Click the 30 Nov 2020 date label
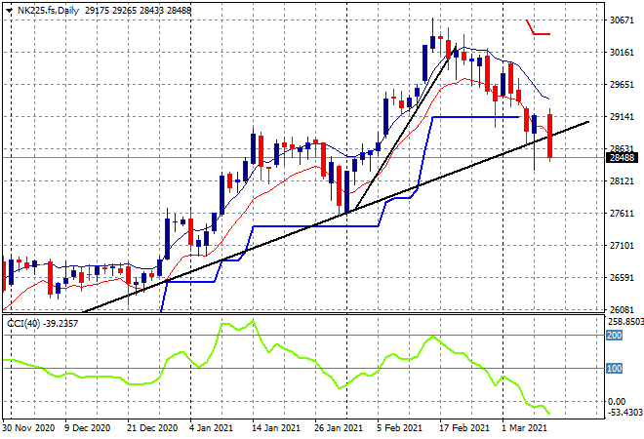Viewport: 644px width, 439px height. click(x=28, y=428)
